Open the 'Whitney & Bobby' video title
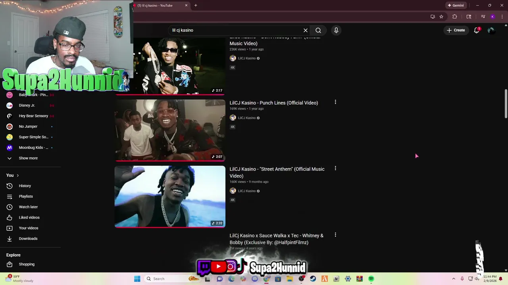The height and width of the screenshot is (285, 508). click(x=277, y=239)
